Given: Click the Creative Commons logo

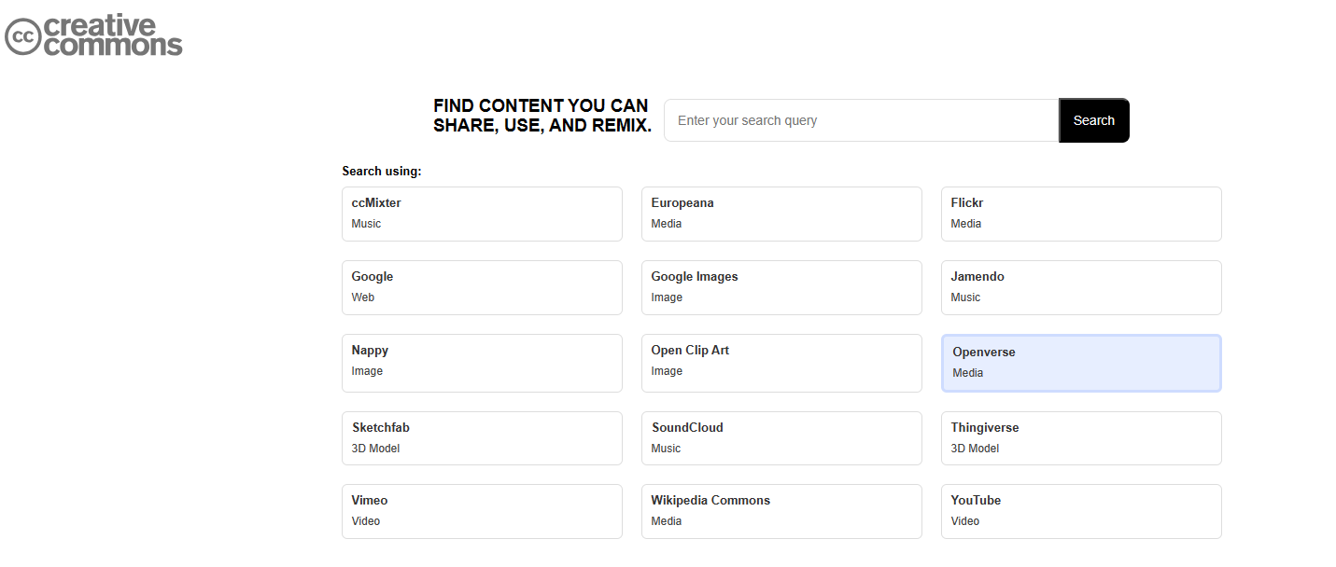Looking at the screenshot, I should (x=93, y=36).
